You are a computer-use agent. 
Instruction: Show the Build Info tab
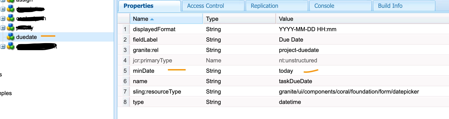click(390, 6)
